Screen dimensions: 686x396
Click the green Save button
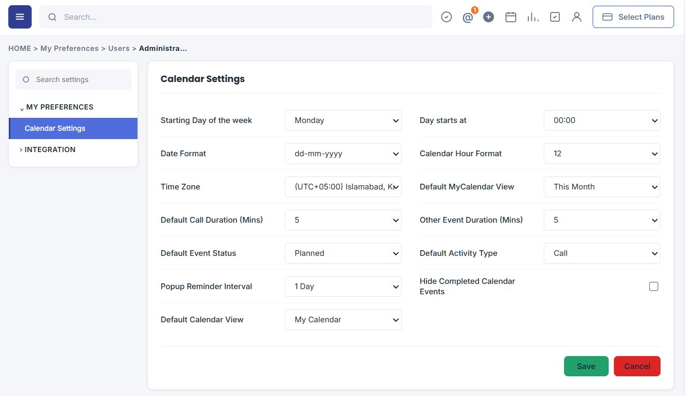point(586,366)
